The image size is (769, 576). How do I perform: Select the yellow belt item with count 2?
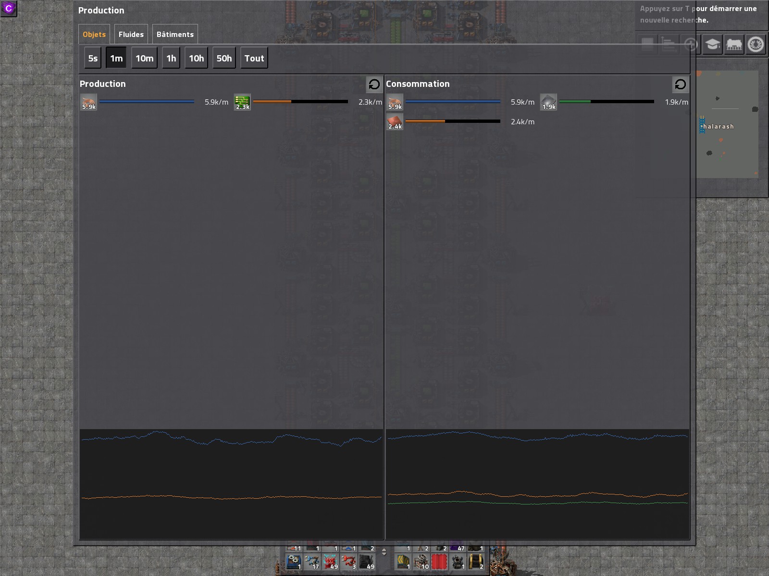[476, 561]
